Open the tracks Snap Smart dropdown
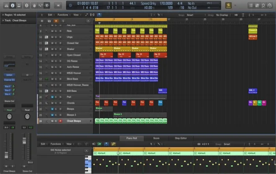The image size is (276, 174). [196, 15]
